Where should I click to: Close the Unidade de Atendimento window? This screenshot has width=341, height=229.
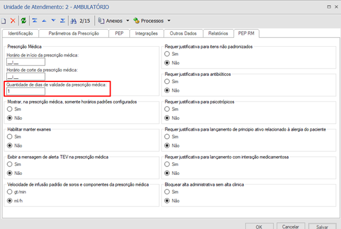click(x=336, y=7)
